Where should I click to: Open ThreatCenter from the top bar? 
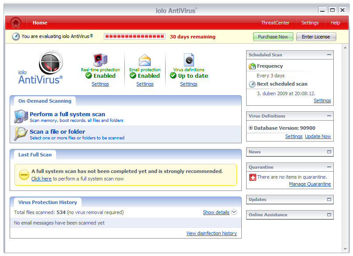click(x=275, y=23)
